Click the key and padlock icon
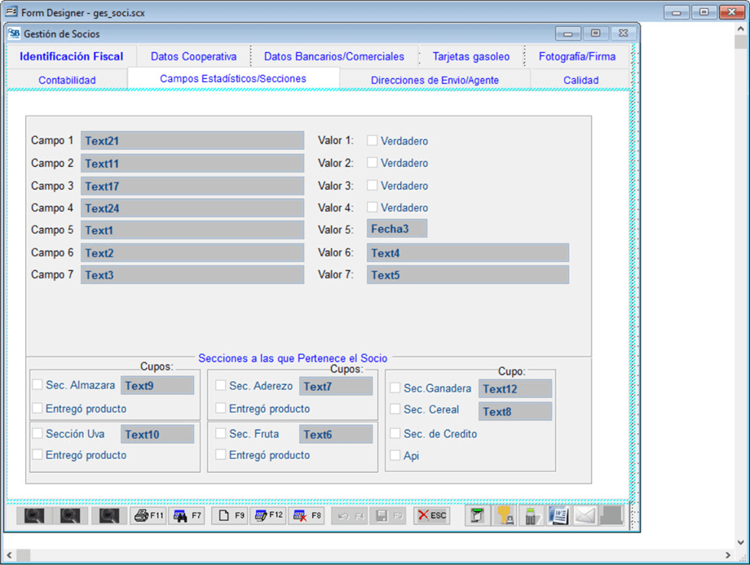The width and height of the screenshot is (750, 565). tap(505, 515)
